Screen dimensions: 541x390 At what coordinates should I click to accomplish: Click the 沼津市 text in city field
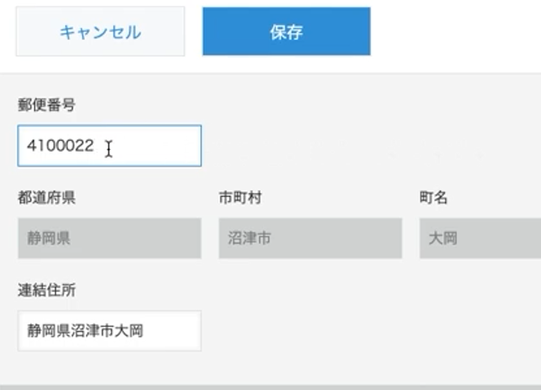(x=250, y=238)
